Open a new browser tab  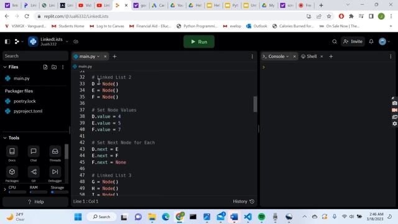coord(321,6)
